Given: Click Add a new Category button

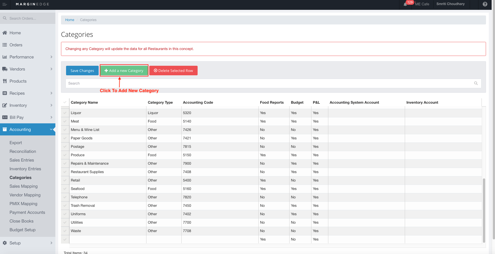Looking at the screenshot, I should 124,71.
